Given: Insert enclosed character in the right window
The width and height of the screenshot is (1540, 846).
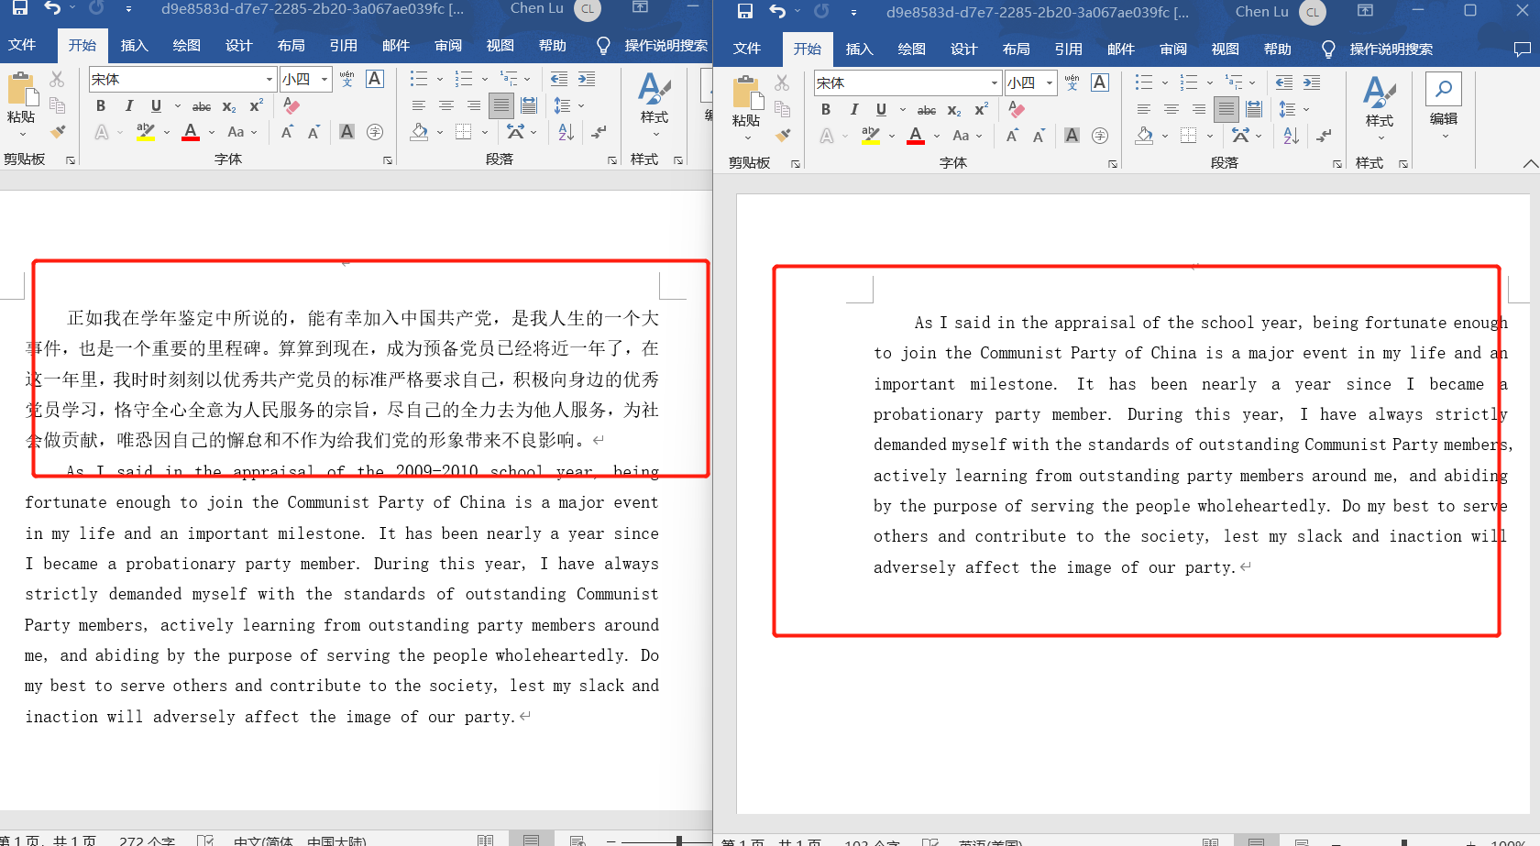Looking at the screenshot, I should point(1100,137).
